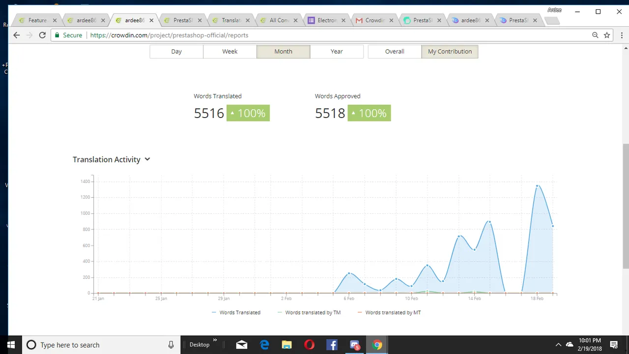The image size is (629, 354).
Task: Select the Month period toggle
Action: [x=283, y=52]
